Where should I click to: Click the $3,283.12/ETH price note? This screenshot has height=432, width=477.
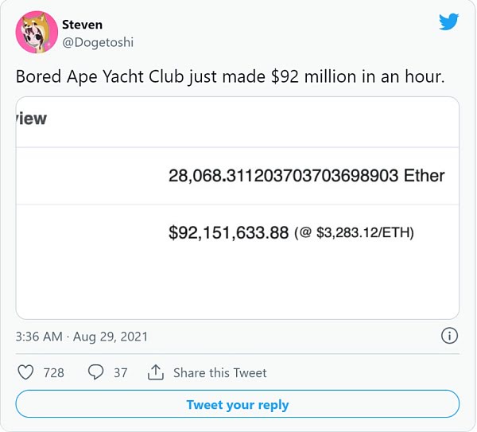pos(354,234)
